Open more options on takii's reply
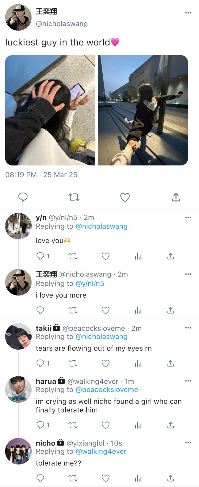The width and height of the screenshot is (199, 487). [x=188, y=328]
